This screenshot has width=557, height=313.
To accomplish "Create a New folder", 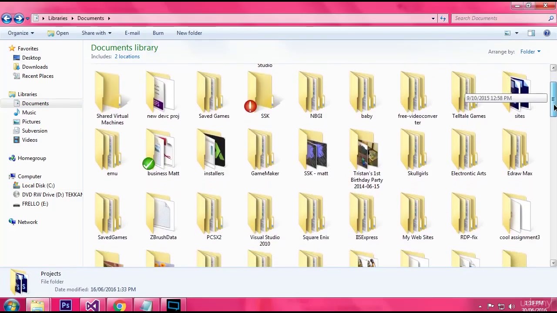I will (189, 33).
